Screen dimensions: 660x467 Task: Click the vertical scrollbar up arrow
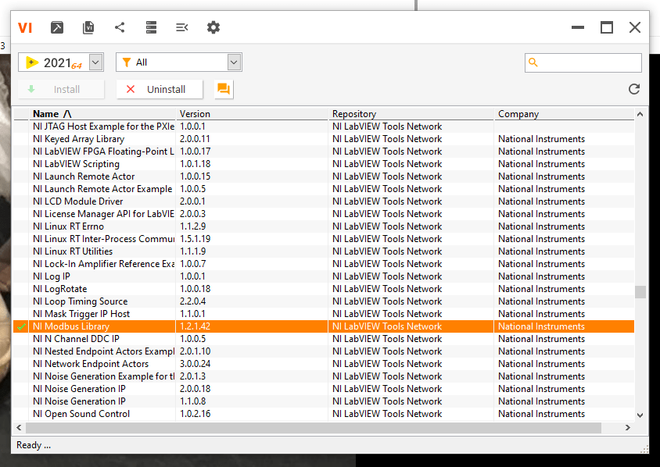pos(640,114)
